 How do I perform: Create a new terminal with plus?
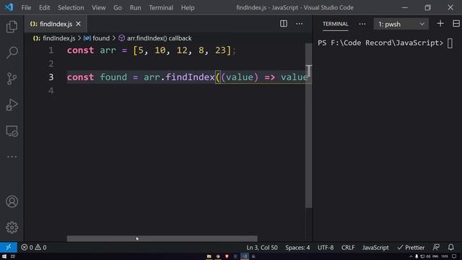click(440, 24)
